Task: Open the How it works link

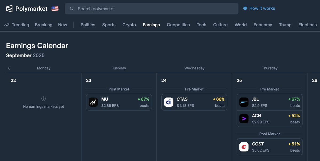Action: coord(262,8)
